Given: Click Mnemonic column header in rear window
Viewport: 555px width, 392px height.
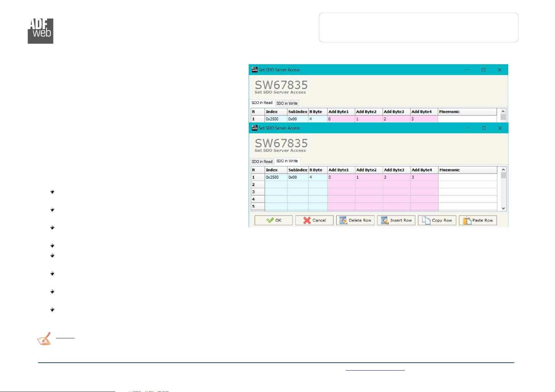Looking at the screenshot, I should pos(467,112).
